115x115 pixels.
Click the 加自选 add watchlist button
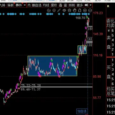pyautogui.click(x=82, y=111)
